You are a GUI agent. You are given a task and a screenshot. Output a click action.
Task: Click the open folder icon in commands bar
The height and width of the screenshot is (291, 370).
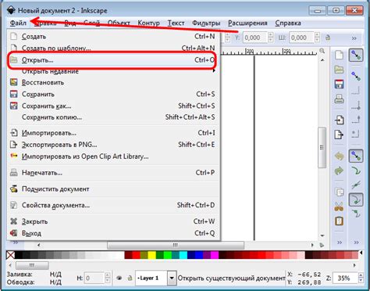coord(339,70)
